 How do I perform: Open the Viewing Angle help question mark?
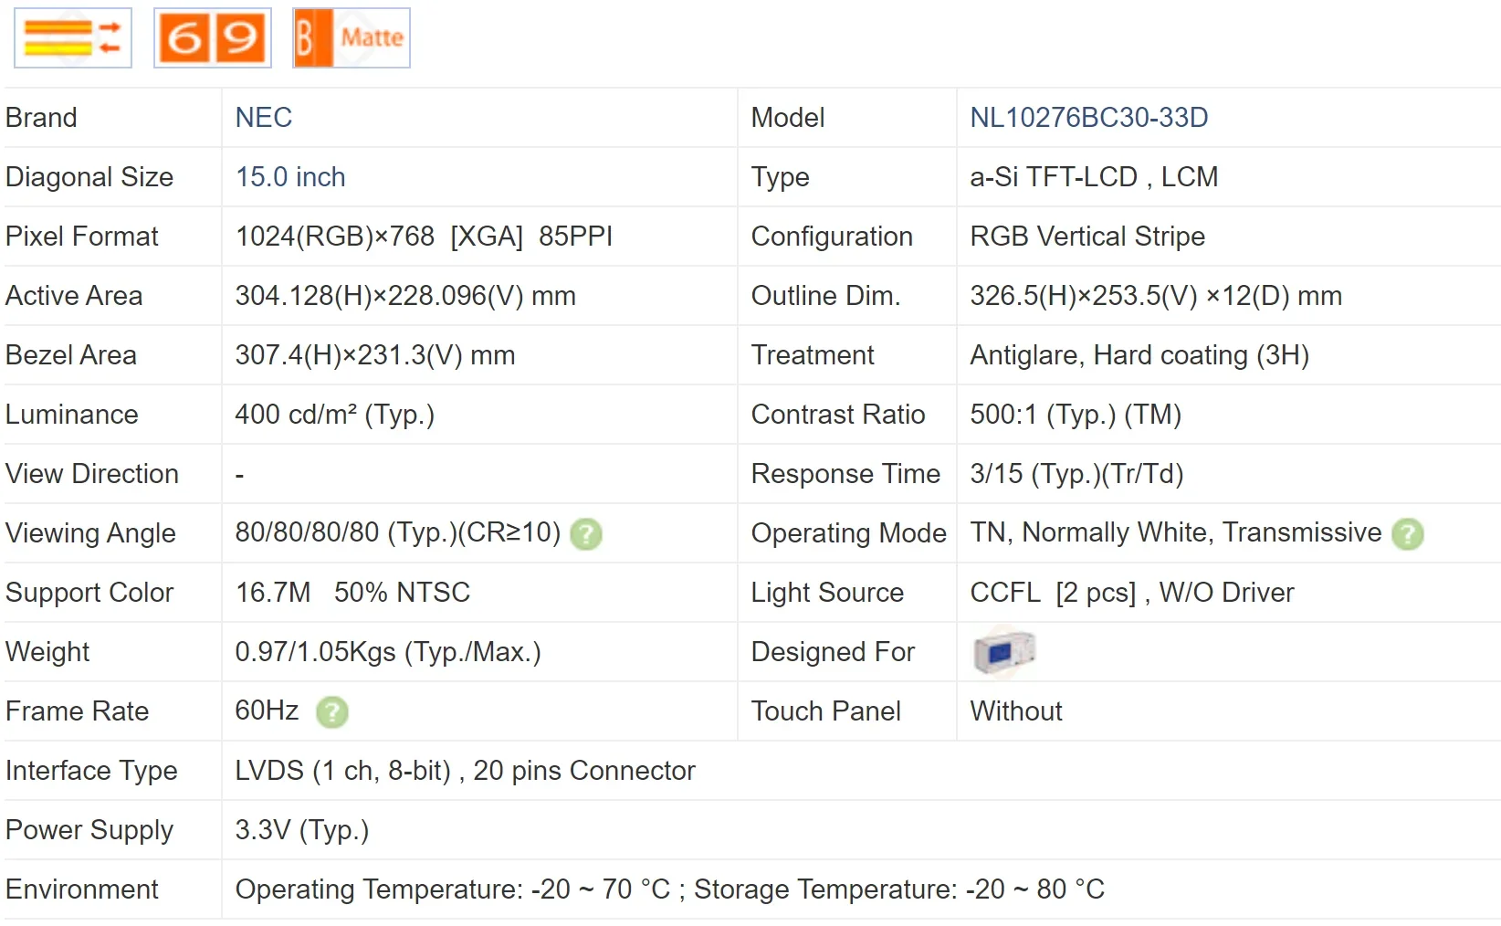tap(586, 534)
